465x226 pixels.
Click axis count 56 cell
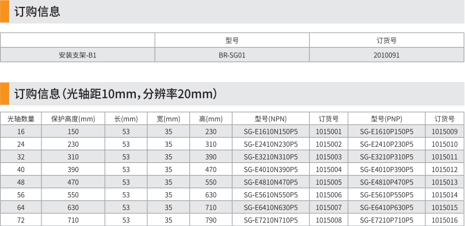21,195
